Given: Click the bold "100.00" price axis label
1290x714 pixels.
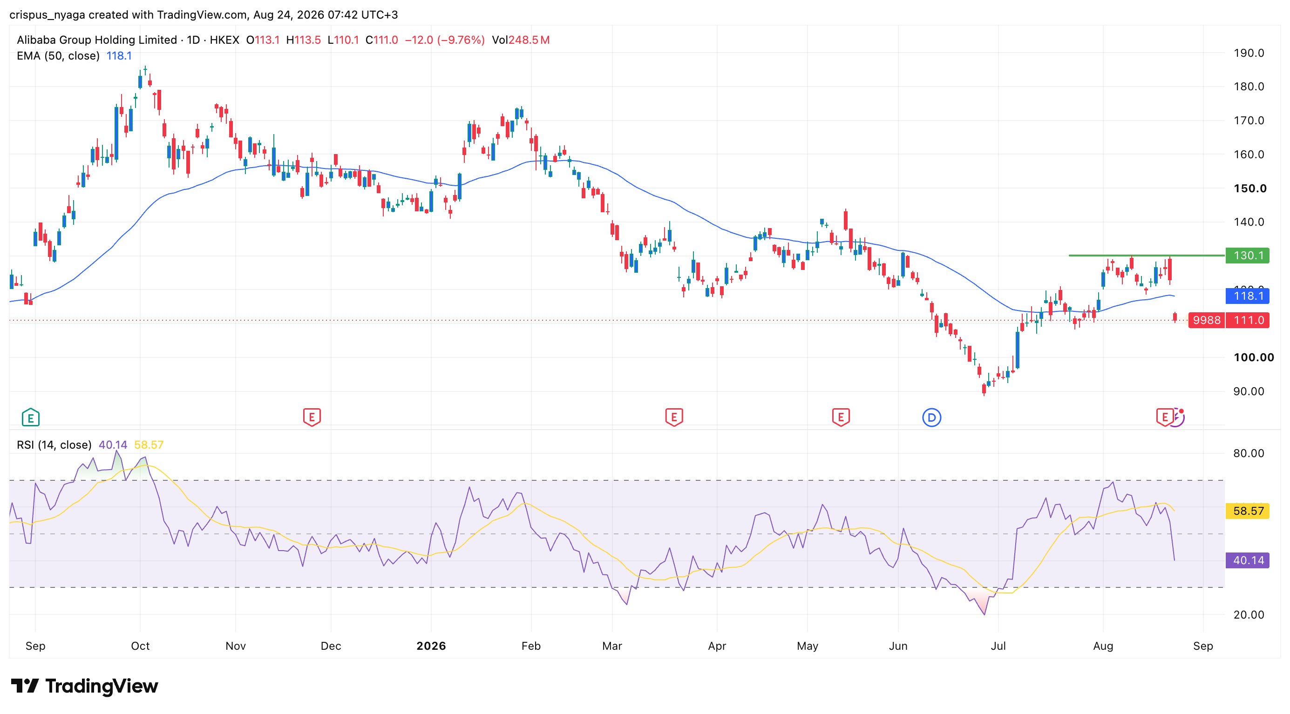Looking at the screenshot, I should pyautogui.click(x=1254, y=357).
